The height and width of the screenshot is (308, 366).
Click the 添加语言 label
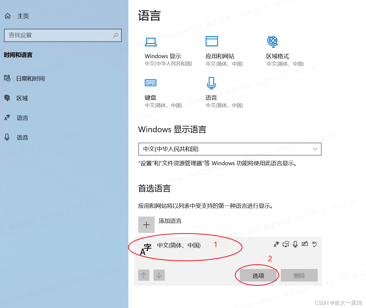(170, 221)
